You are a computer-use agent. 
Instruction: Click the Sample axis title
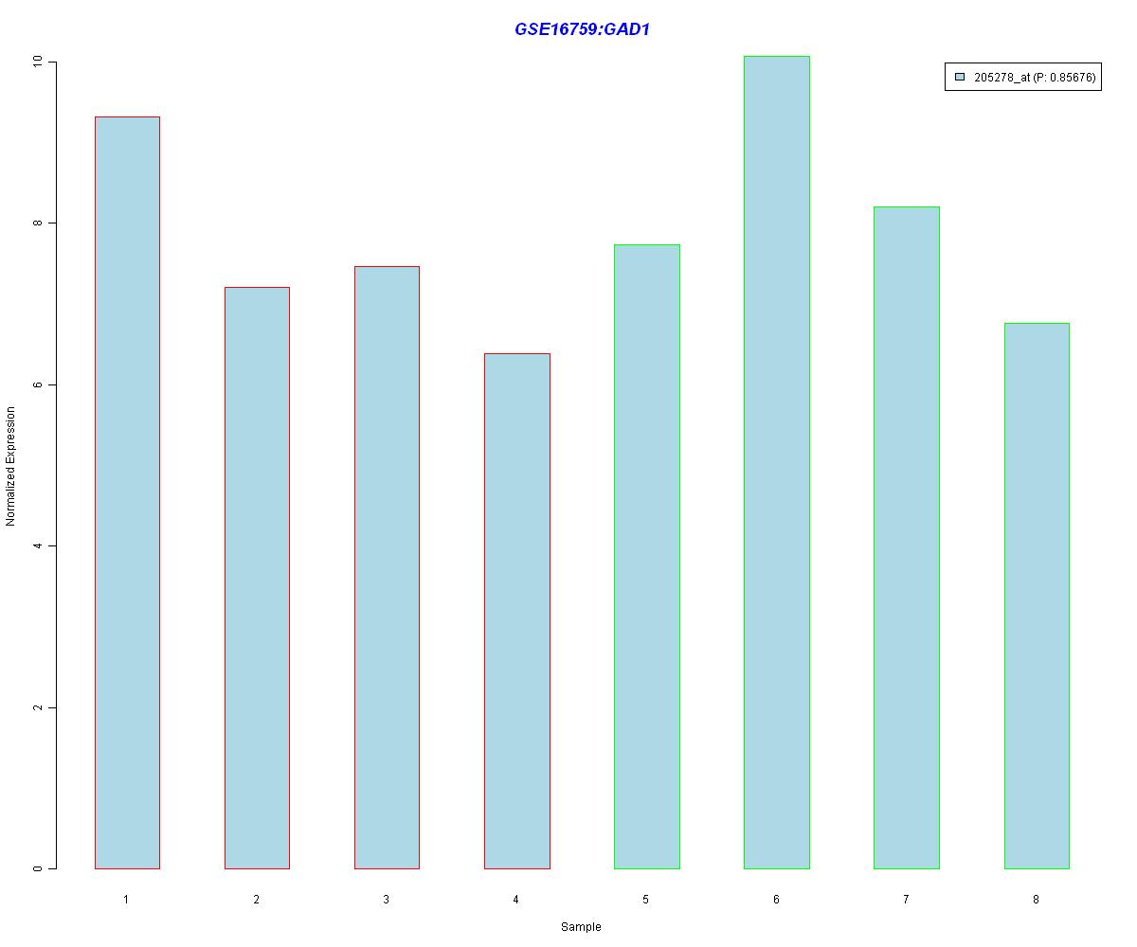[x=581, y=927]
